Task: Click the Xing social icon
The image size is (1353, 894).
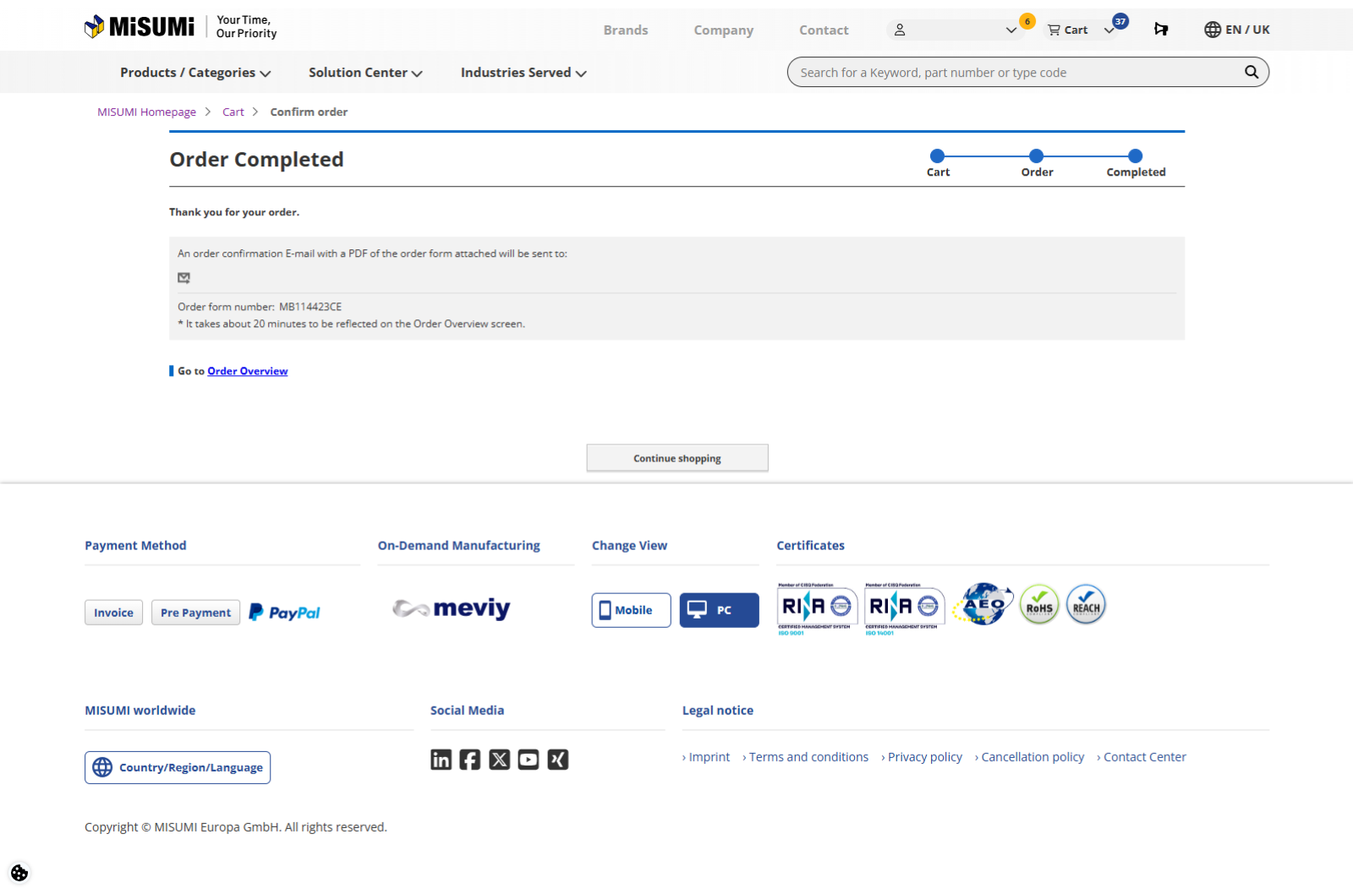Action: pyautogui.click(x=558, y=760)
